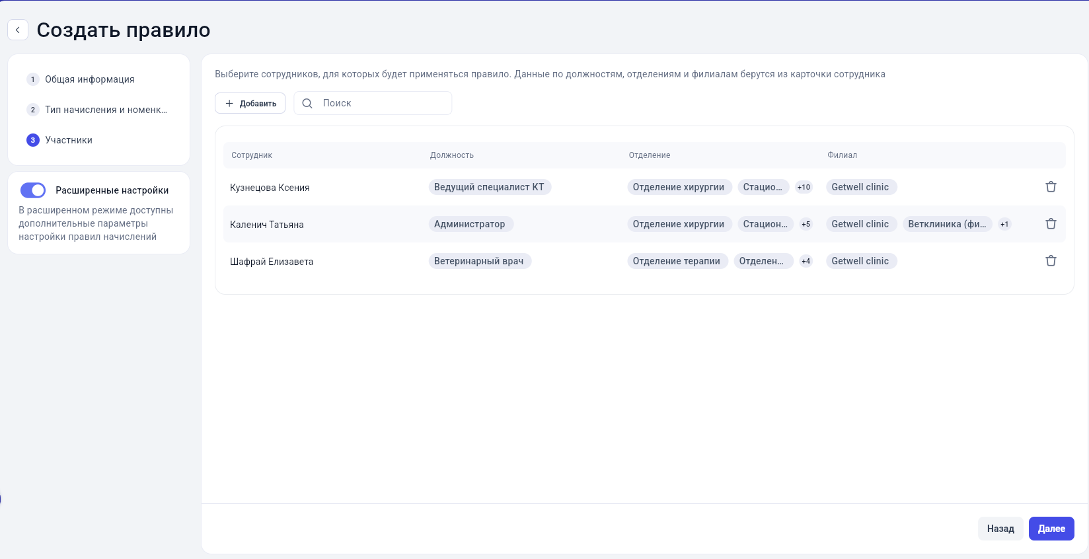1089x559 pixels.
Task: Click employee name Каленич Татьяна
Action: tap(267, 225)
